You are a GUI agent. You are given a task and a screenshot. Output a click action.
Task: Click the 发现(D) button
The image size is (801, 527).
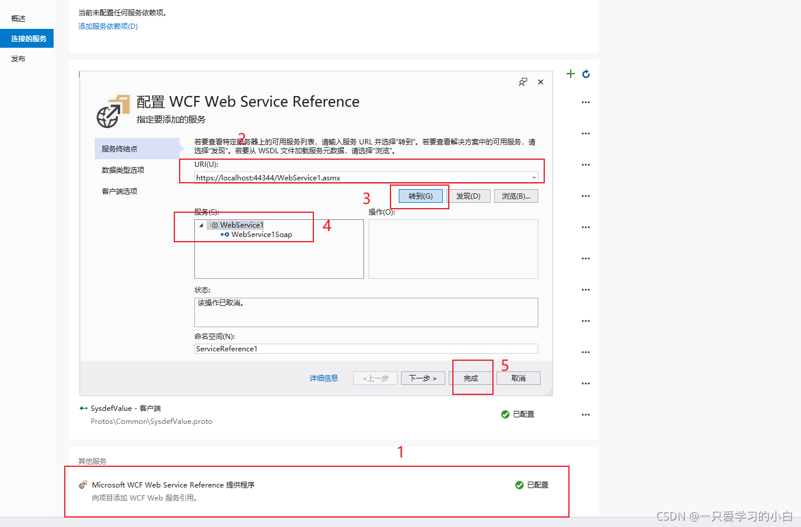click(468, 196)
